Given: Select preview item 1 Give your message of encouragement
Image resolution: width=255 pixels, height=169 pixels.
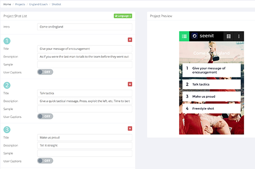Looking at the screenshot, I should point(211,70).
